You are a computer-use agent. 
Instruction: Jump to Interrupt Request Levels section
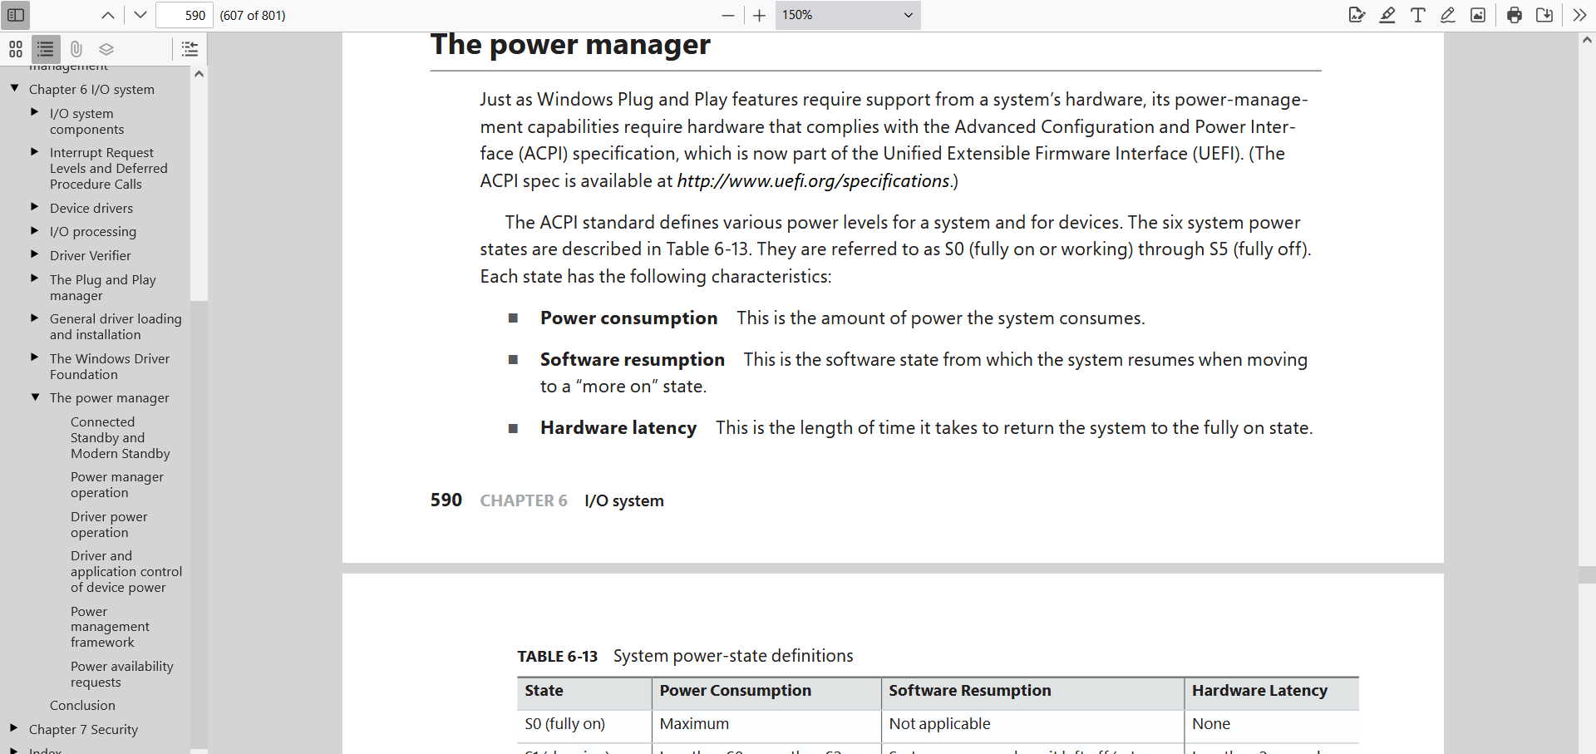pyautogui.click(x=109, y=169)
